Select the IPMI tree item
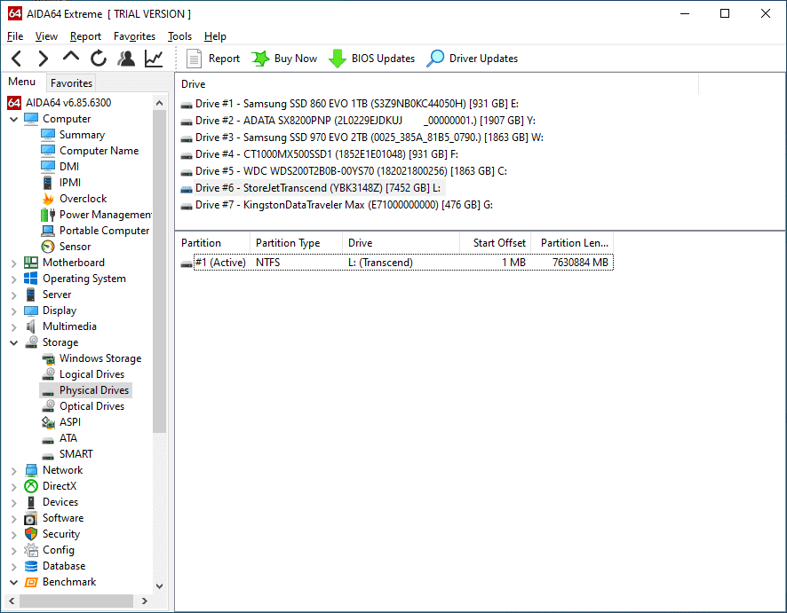 tap(70, 183)
